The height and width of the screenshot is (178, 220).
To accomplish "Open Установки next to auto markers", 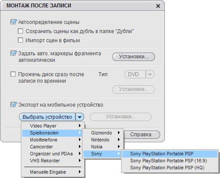I will [134, 57].
